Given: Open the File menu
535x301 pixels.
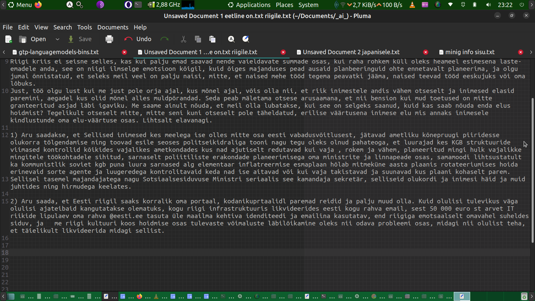Looking at the screenshot, I should 8,27.
